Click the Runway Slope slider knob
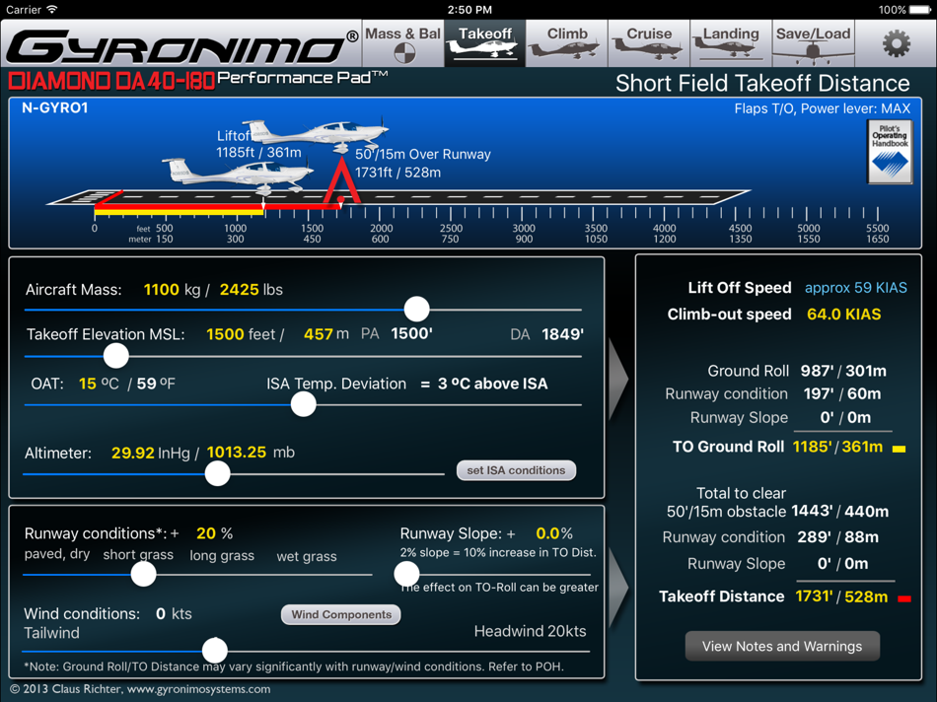Viewport: 937px width, 702px height. [406, 574]
